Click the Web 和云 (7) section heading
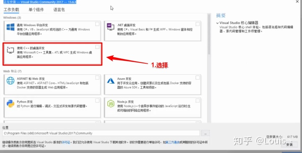Screen dimensions: 302x153 [x=12, y=71]
